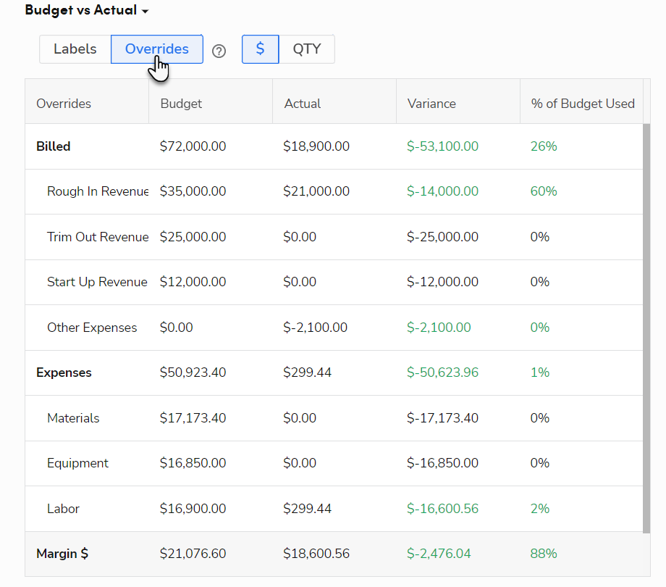Click Margin budget $21,076.60
The height and width of the screenshot is (587, 666).
[x=193, y=554]
